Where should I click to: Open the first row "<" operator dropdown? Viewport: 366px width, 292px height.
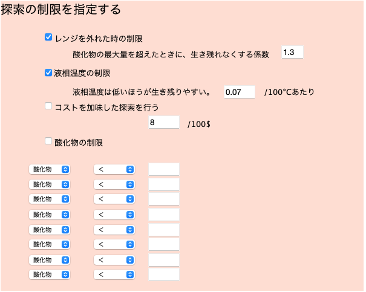click(114, 169)
